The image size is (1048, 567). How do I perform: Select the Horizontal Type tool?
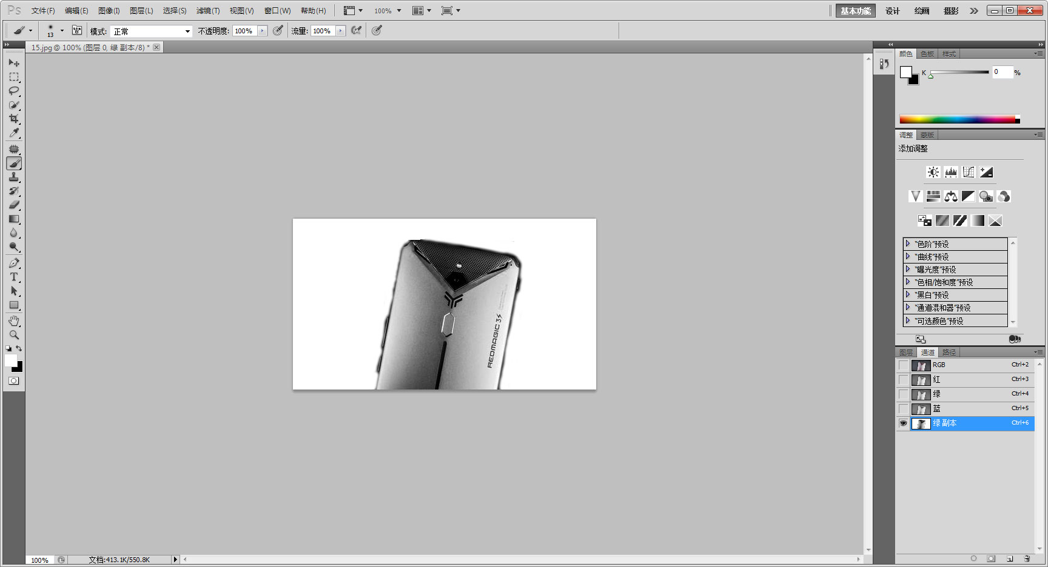13,277
